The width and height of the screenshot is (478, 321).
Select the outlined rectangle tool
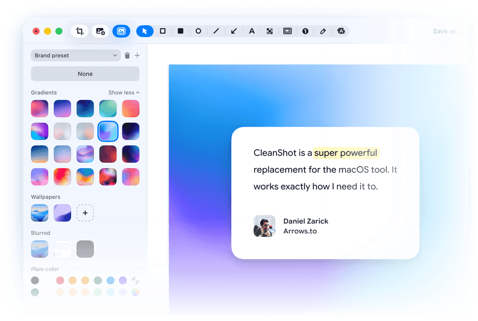pos(163,31)
